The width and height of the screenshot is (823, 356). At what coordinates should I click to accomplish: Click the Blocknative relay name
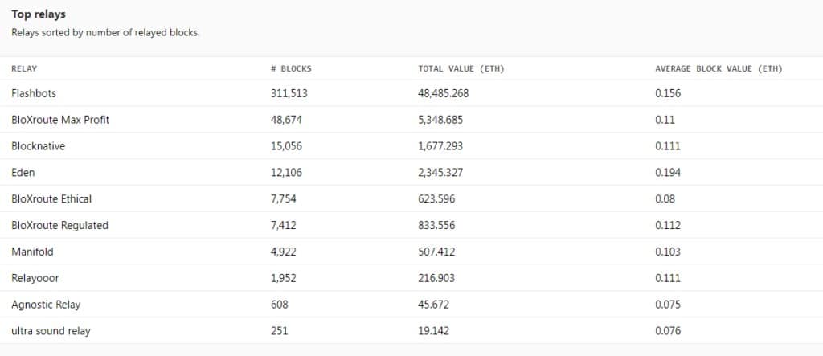[39, 146]
